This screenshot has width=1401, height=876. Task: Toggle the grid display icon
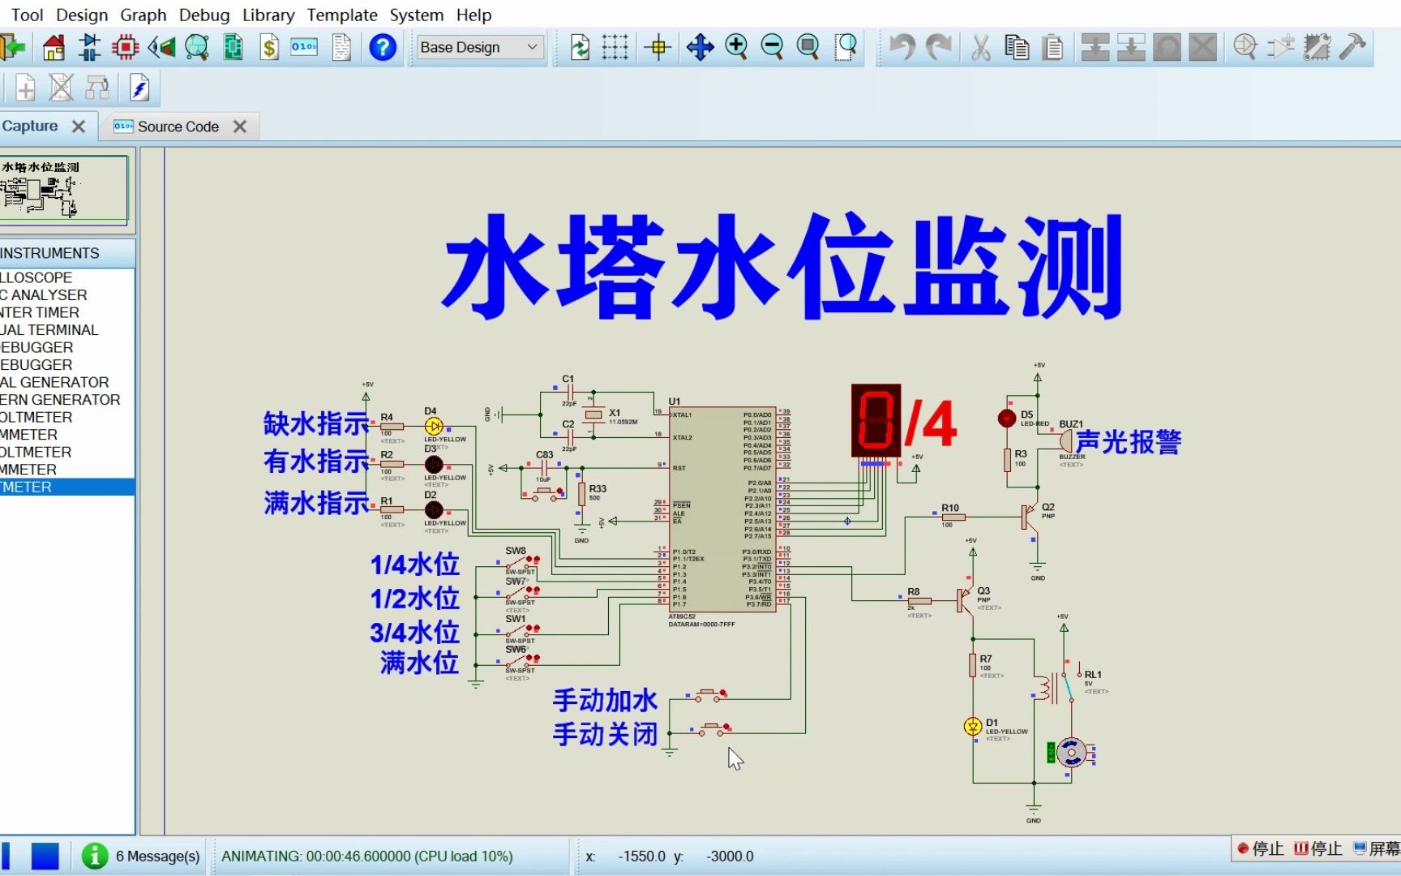tap(615, 47)
